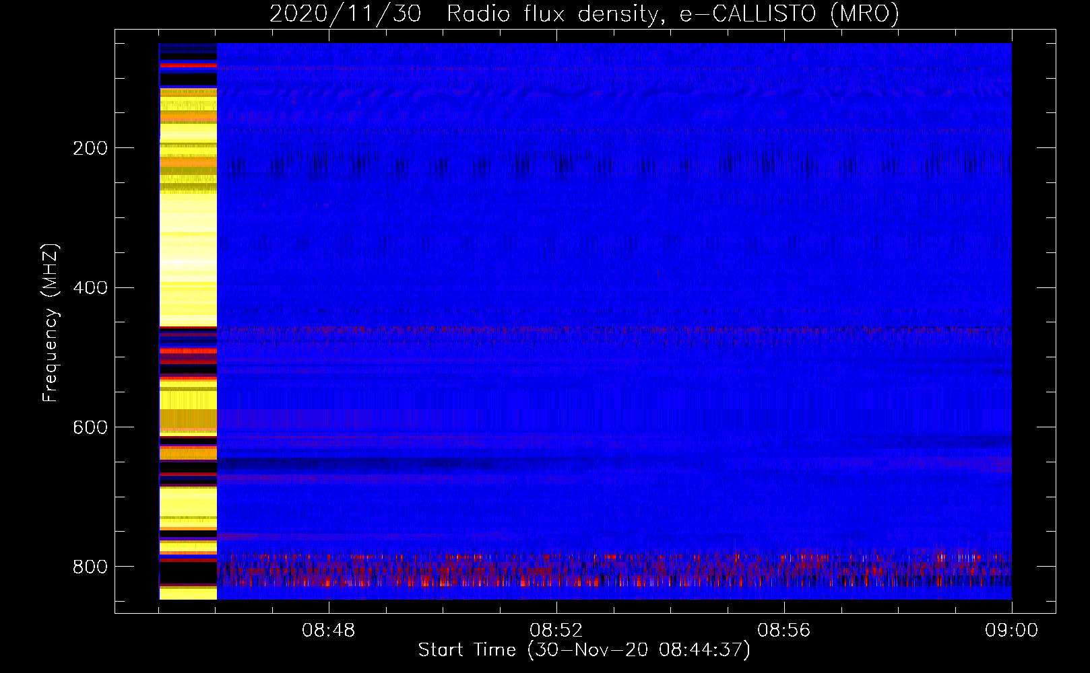Click the 08:56 time tick label
Screen dimensions: 1090x673
coord(783,631)
